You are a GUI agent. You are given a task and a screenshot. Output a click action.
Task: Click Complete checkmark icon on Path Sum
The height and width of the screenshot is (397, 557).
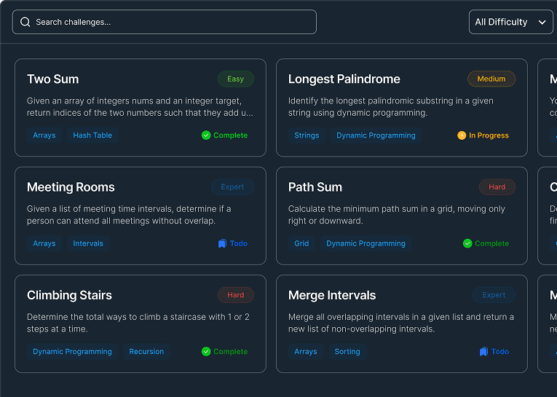point(467,243)
